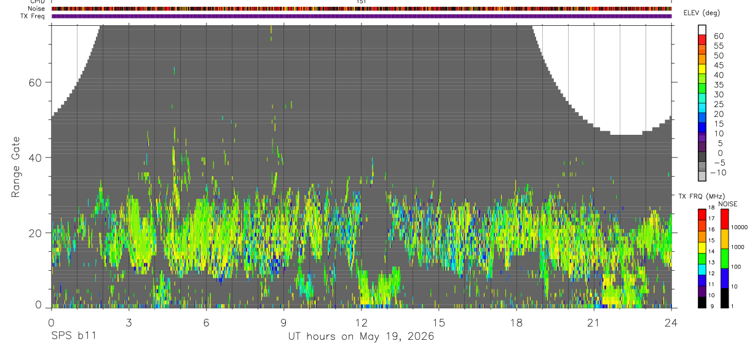Pick NOISE black swatch between 10 and 1
Viewport: 755px width, 349px height.
pos(724,297)
